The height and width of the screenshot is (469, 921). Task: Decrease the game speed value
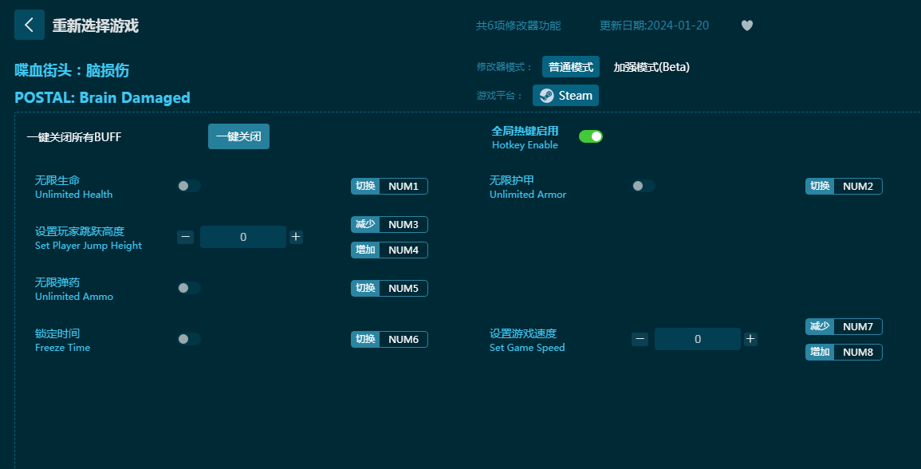(x=640, y=339)
